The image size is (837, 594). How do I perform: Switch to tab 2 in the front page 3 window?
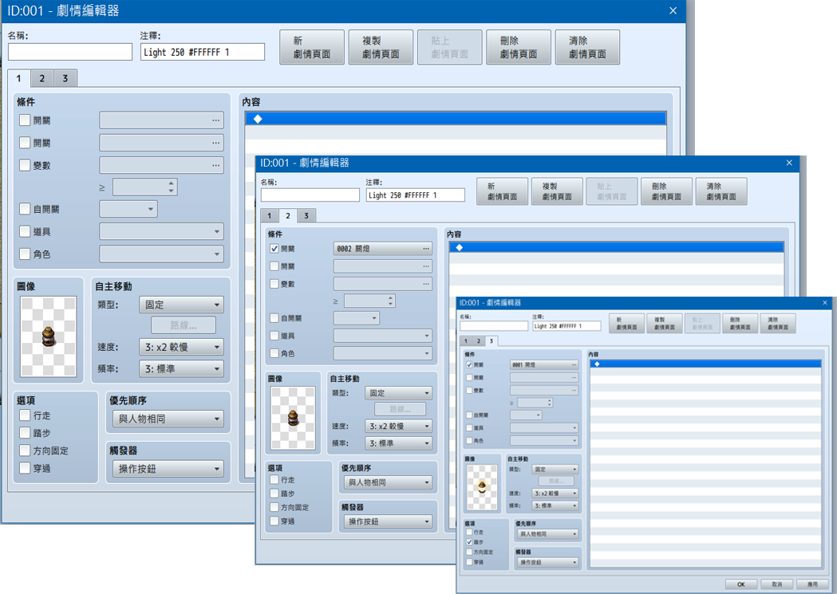point(478,340)
